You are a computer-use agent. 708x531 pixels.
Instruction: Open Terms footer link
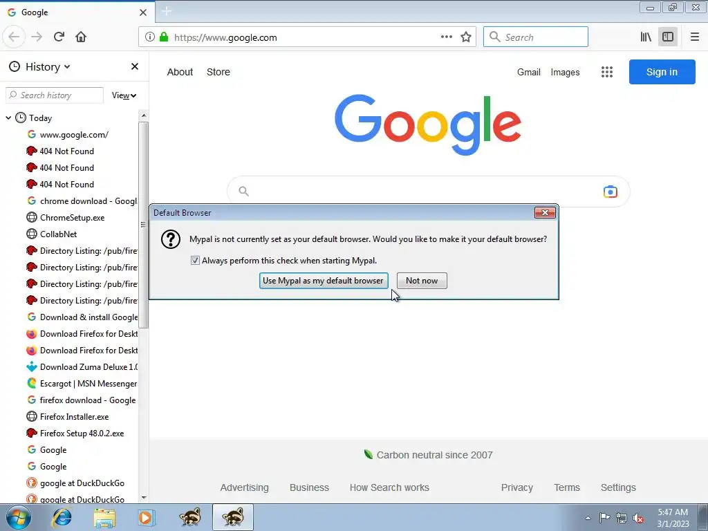[567, 487]
